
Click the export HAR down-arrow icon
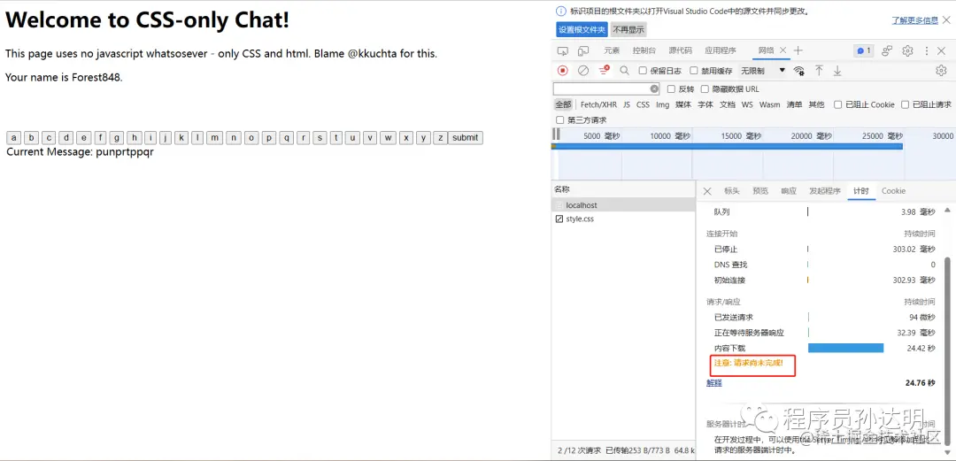837,71
